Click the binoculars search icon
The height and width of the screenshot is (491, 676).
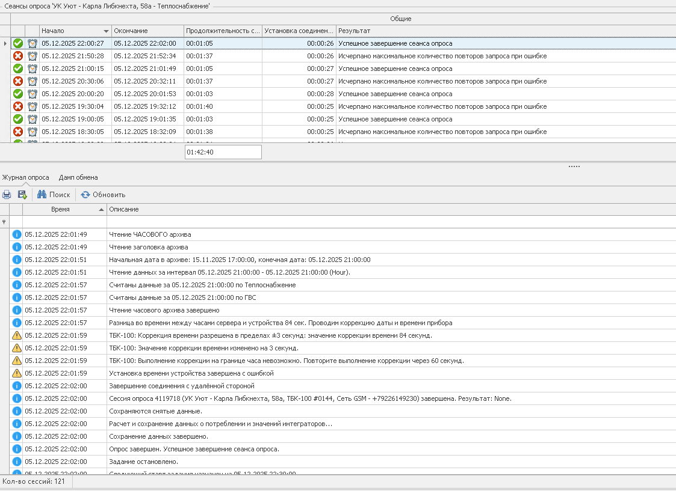[42, 195]
